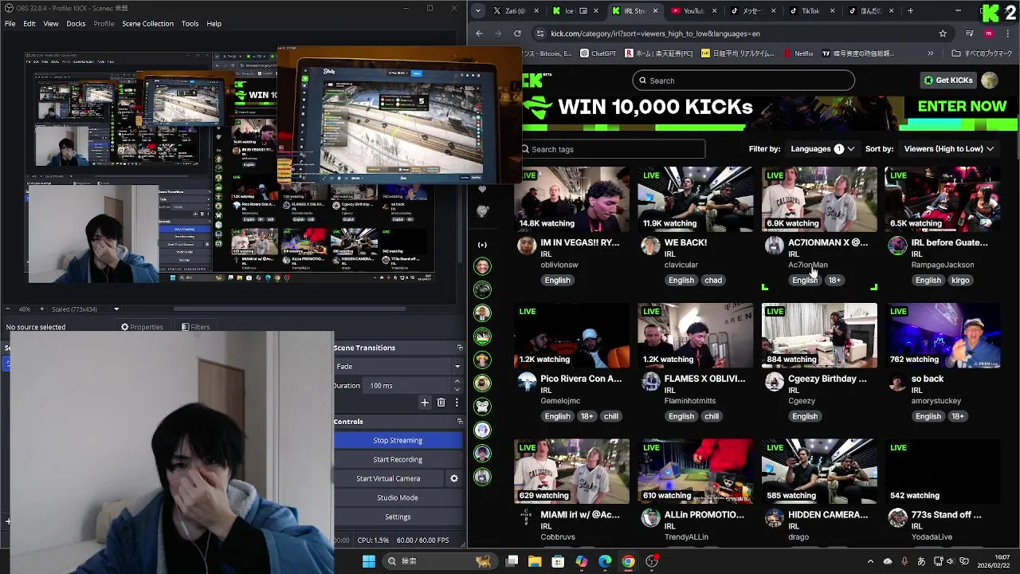Viewport: 1020px width, 574px height.
Task: Open the IM IN VEGAS stream thumbnail
Action: coord(571,199)
